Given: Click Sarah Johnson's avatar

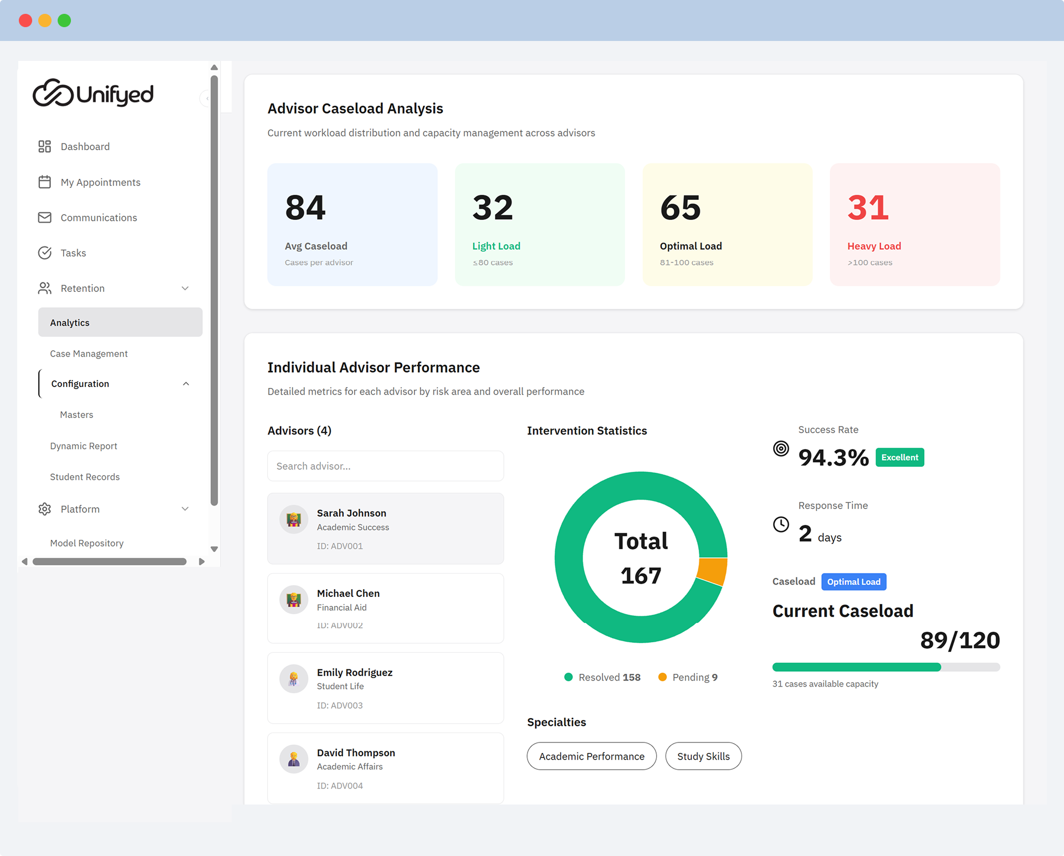Looking at the screenshot, I should 294,519.
